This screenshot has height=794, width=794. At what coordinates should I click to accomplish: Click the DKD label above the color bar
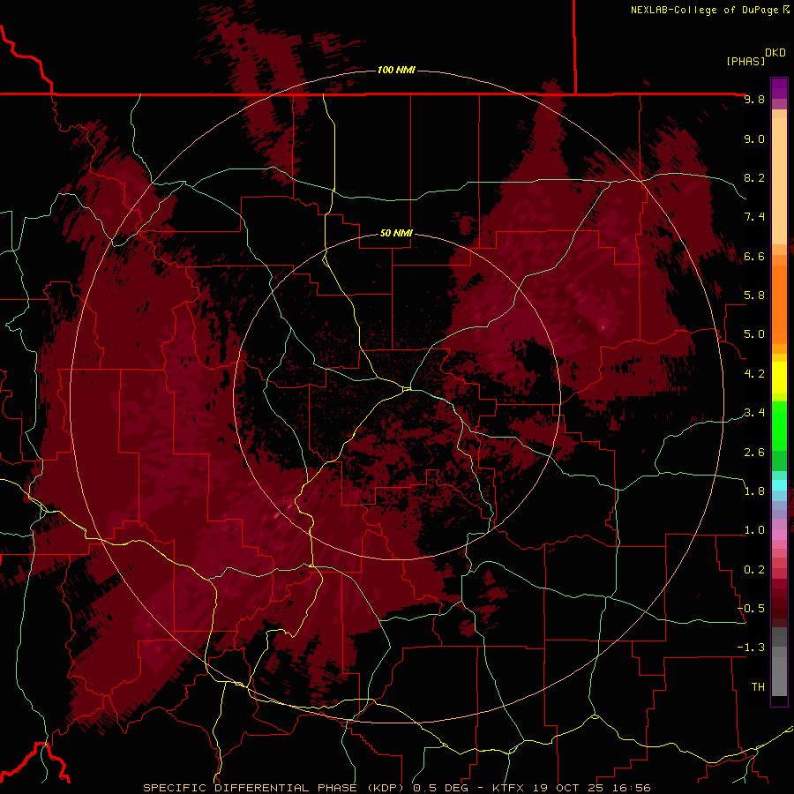tap(775, 53)
